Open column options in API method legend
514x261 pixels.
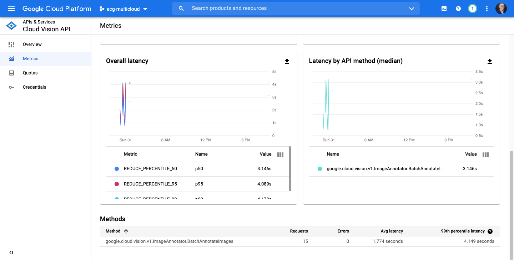(485, 155)
